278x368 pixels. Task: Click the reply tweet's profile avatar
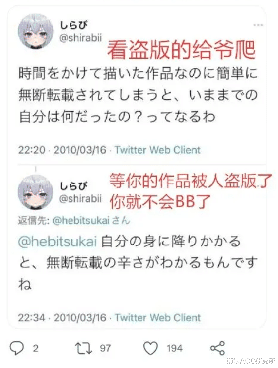click(x=35, y=192)
